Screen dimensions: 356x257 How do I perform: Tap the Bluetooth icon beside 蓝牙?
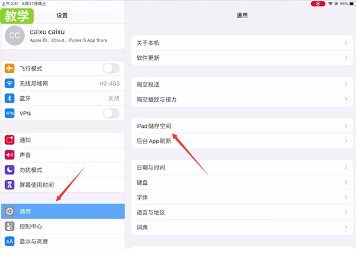coord(10,98)
